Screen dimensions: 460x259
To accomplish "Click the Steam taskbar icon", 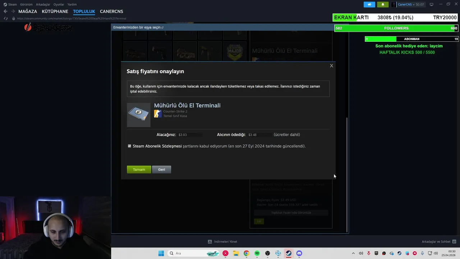I will pyautogui.click(x=289, y=253).
